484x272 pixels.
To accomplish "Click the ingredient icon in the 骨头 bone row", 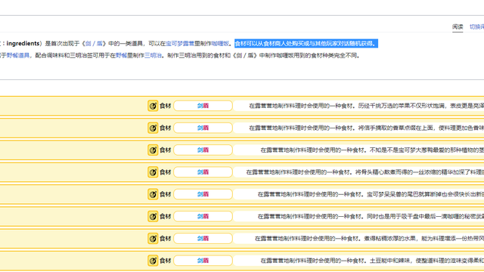I will tap(153, 172).
